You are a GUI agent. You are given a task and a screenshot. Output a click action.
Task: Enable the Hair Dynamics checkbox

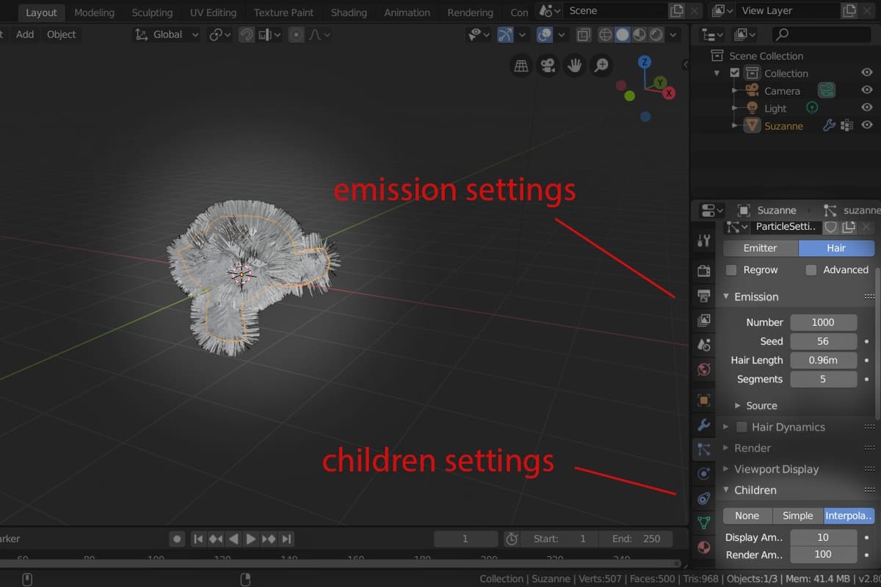click(742, 427)
